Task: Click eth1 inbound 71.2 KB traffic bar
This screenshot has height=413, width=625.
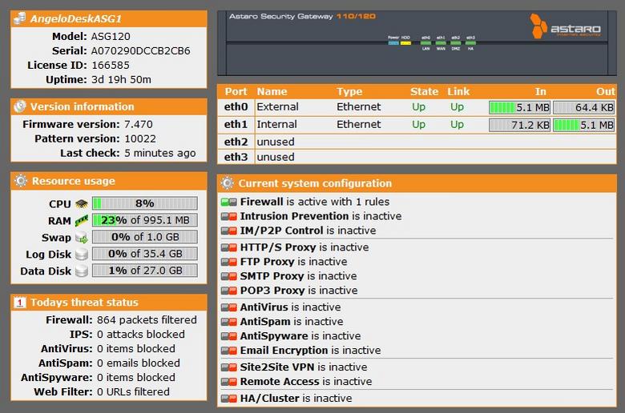Action: [519, 125]
